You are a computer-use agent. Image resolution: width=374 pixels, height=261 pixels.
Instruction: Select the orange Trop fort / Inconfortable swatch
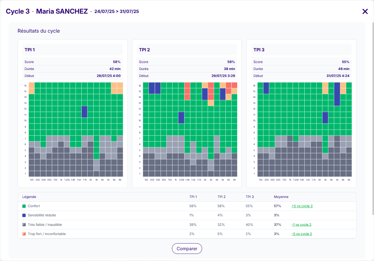tap(24, 234)
